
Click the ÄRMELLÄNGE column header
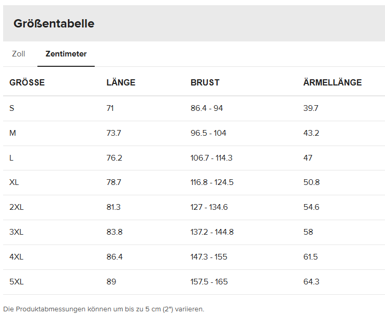pyautogui.click(x=333, y=82)
